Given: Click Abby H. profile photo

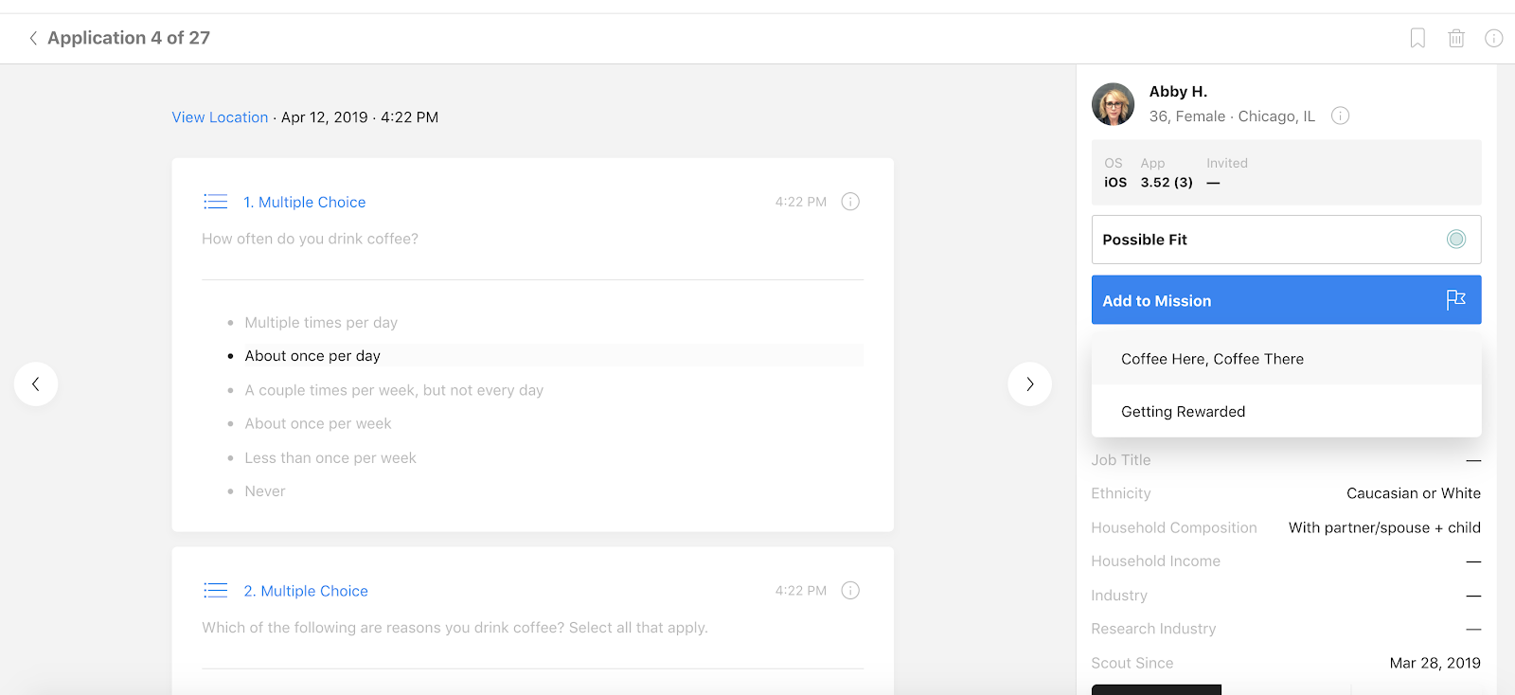Looking at the screenshot, I should (1113, 104).
